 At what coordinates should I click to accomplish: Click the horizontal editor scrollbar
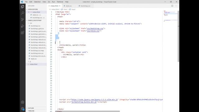[87, 111]
